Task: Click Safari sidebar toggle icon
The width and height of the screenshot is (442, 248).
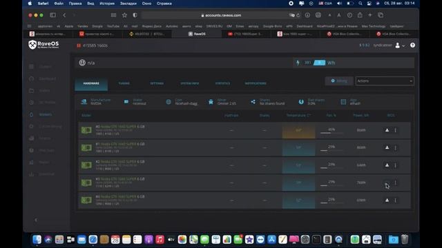Action: [52, 15]
